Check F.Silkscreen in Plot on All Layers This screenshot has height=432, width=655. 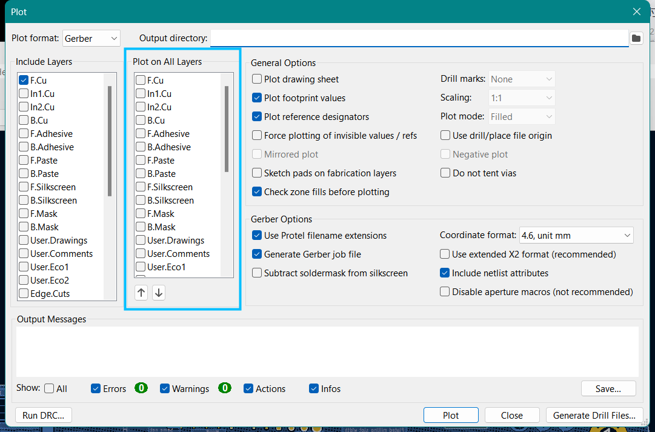click(x=141, y=187)
